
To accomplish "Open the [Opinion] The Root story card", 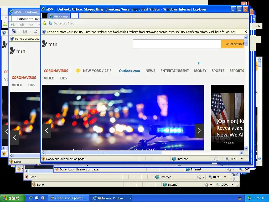I will coord(227,118).
